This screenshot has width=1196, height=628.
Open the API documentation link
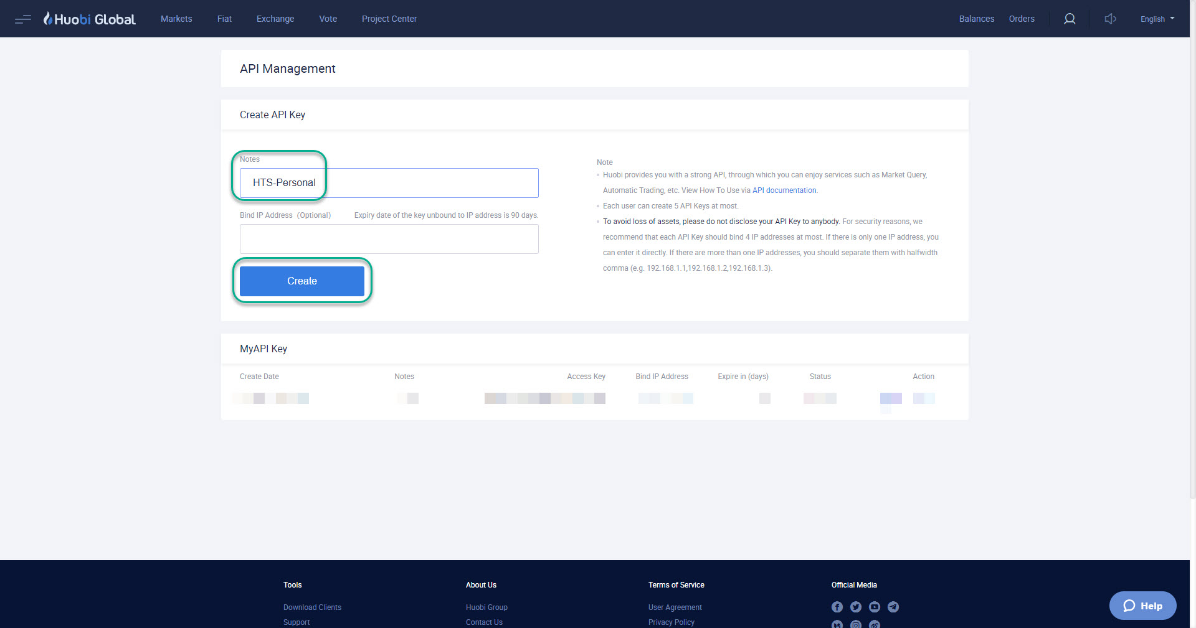[784, 190]
